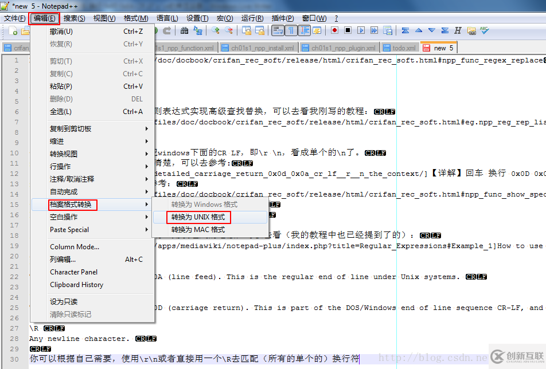The image size is (546, 369).
Task: Click the Synchronize vertical scrolling icon
Action: (x=247, y=30)
